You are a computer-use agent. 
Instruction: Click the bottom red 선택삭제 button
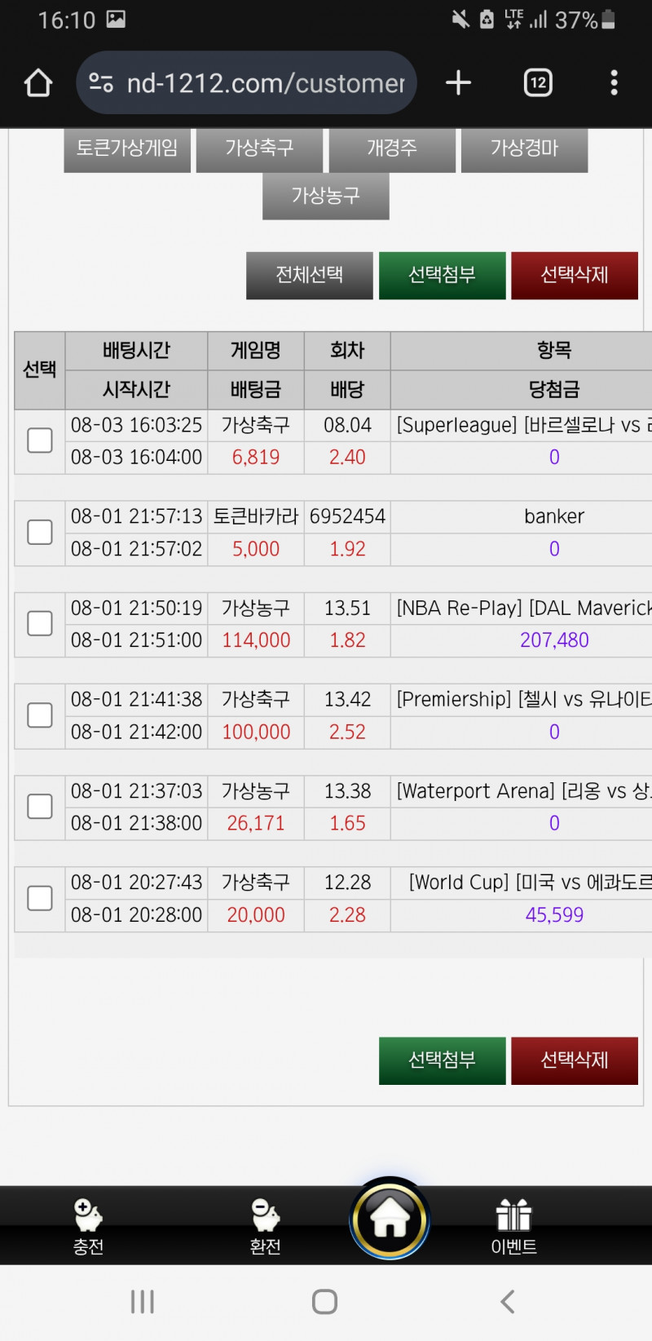click(x=574, y=1060)
